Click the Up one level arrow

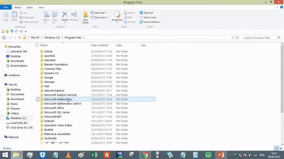tap(20, 38)
